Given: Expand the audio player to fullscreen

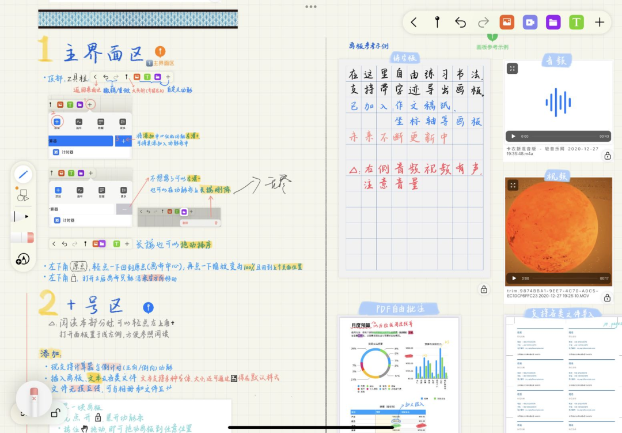Looking at the screenshot, I should (x=513, y=69).
